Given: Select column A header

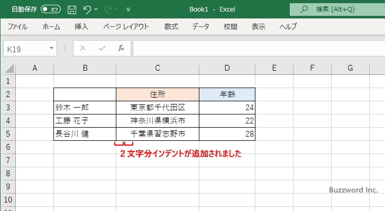Looking at the screenshot, I should point(35,68).
